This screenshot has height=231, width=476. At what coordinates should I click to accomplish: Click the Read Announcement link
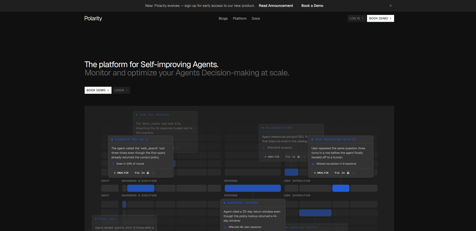pos(275,5)
